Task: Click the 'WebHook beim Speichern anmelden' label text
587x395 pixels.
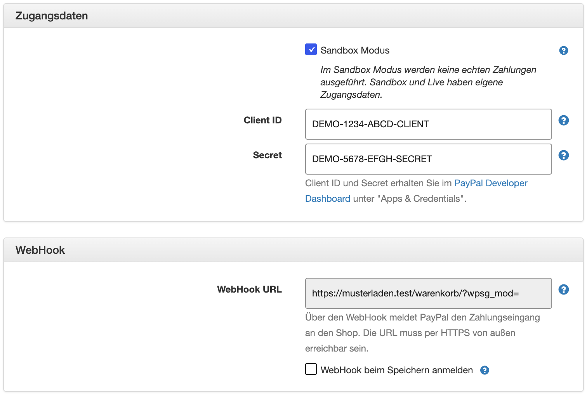Action: click(397, 370)
